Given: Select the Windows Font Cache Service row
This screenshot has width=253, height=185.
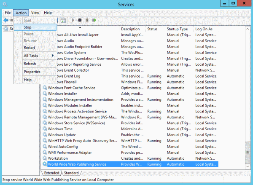Looking at the screenshot, I should (x=130, y=88).
